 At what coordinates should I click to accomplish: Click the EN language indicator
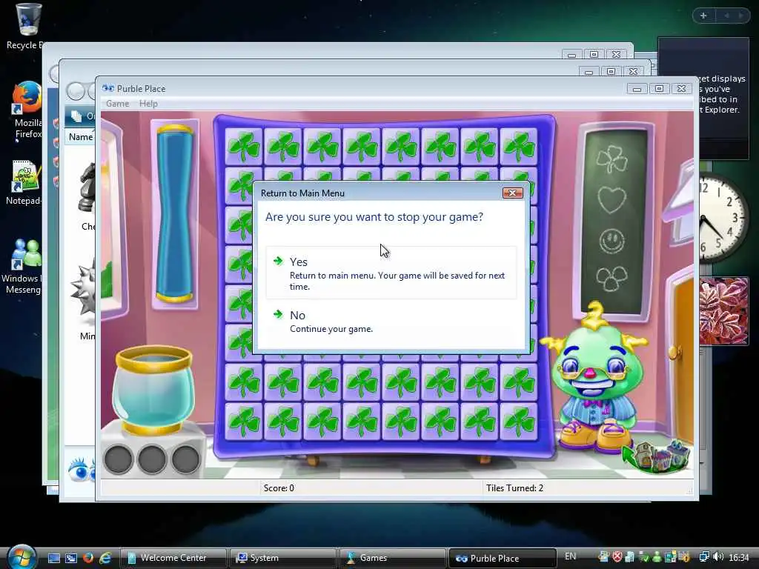pyautogui.click(x=570, y=556)
